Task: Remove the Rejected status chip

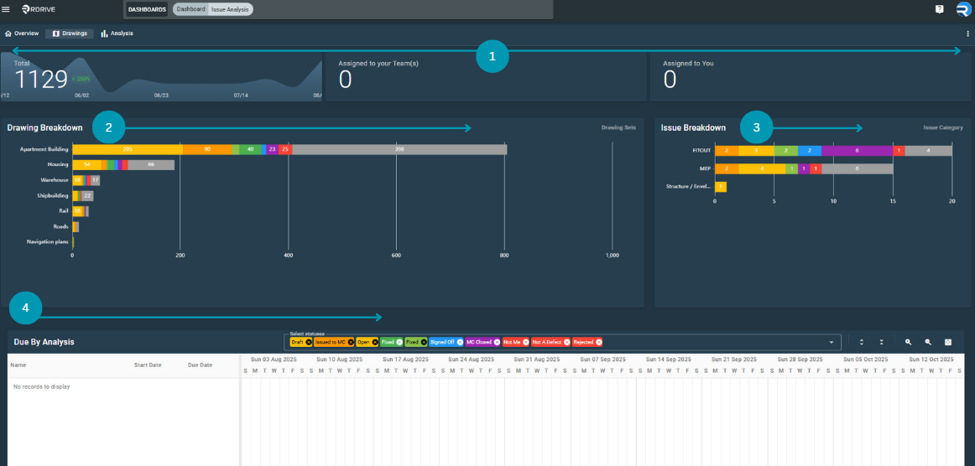Action: click(x=598, y=342)
